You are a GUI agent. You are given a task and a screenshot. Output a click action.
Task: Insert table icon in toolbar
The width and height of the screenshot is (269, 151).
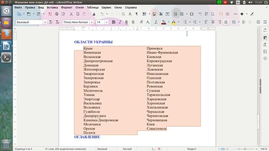coord(145,14)
